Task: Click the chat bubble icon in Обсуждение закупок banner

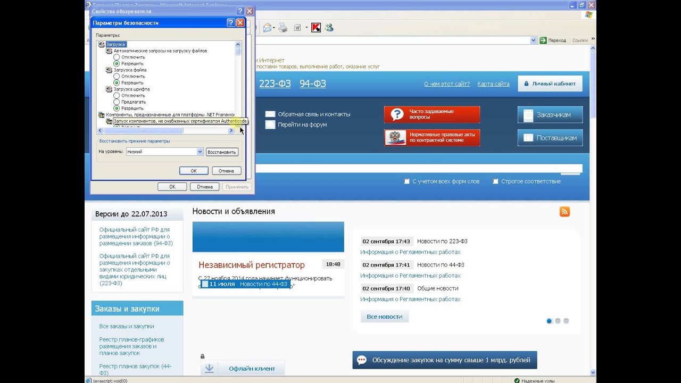Action: pyautogui.click(x=362, y=360)
